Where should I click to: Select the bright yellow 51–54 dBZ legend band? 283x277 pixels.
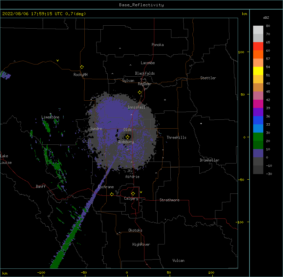[x=258, y=71]
